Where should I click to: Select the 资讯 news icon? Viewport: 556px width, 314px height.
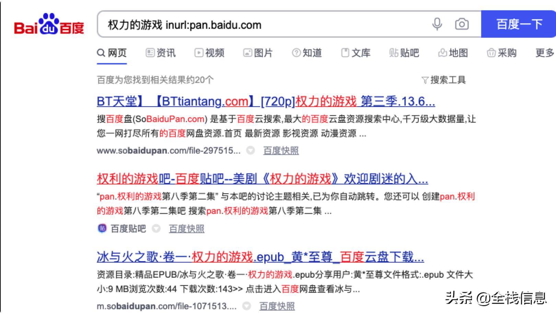click(x=150, y=53)
